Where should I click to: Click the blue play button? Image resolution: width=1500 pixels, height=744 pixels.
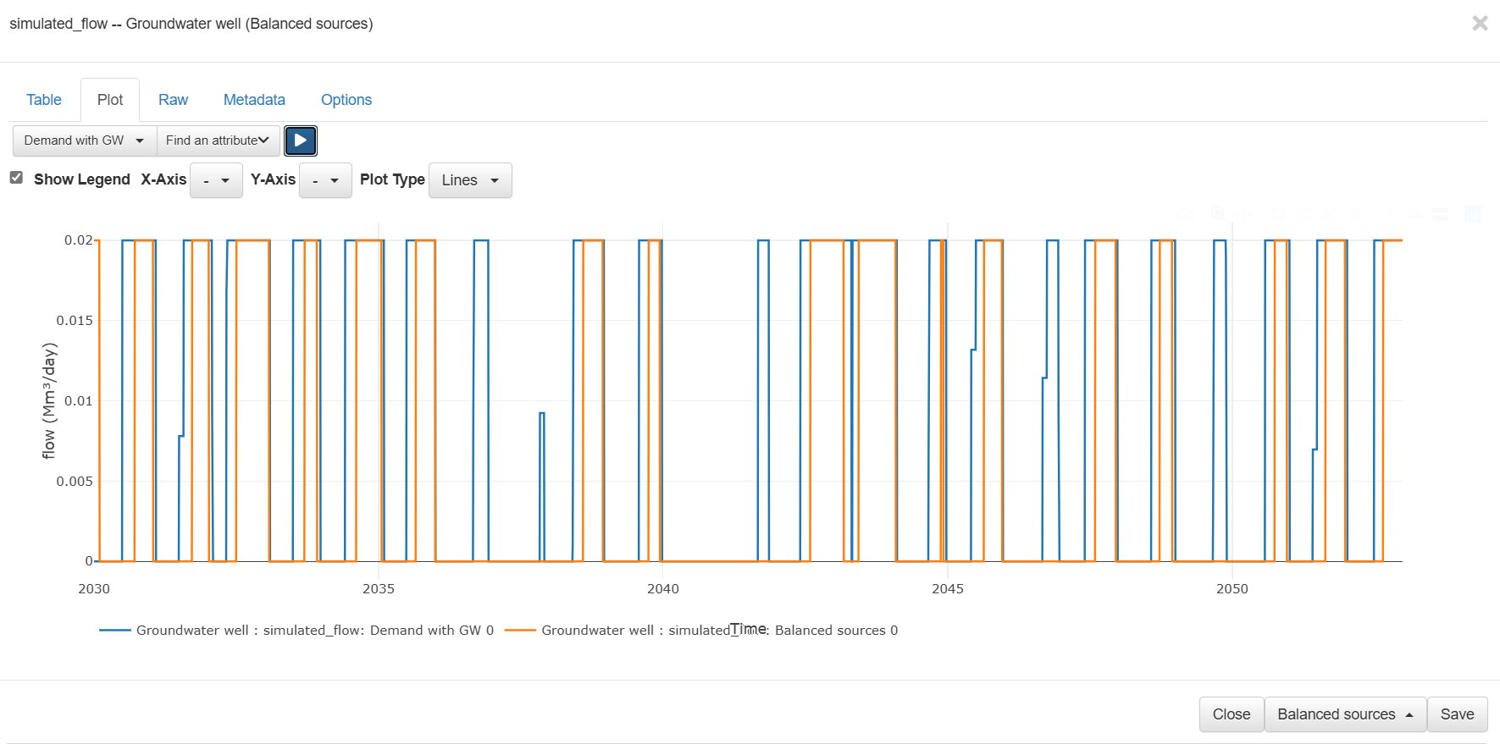pyautogui.click(x=301, y=141)
